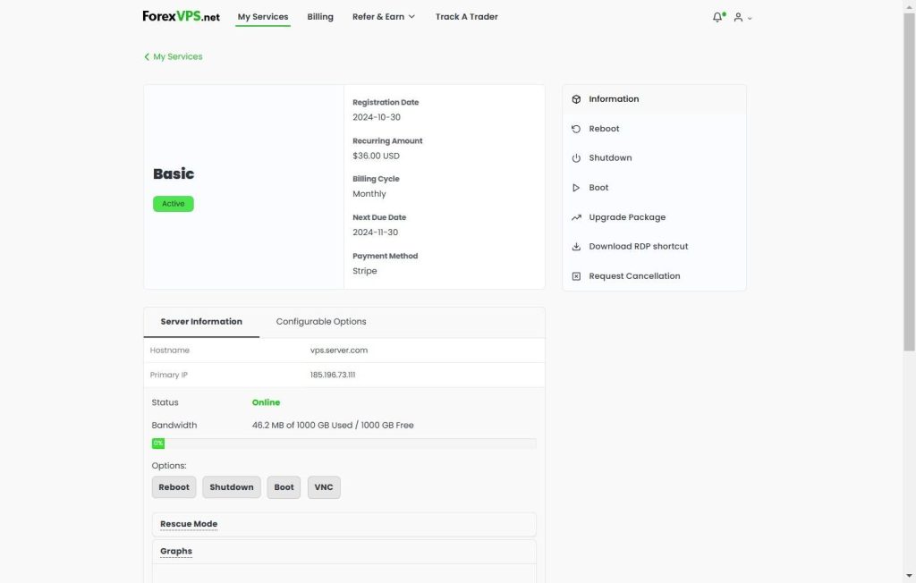
Task: Open Track A Trader page
Action: click(466, 17)
